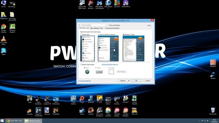The height and width of the screenshot is (123, 219).
Task: Select the Steam desktop icon
Action: 82,111
